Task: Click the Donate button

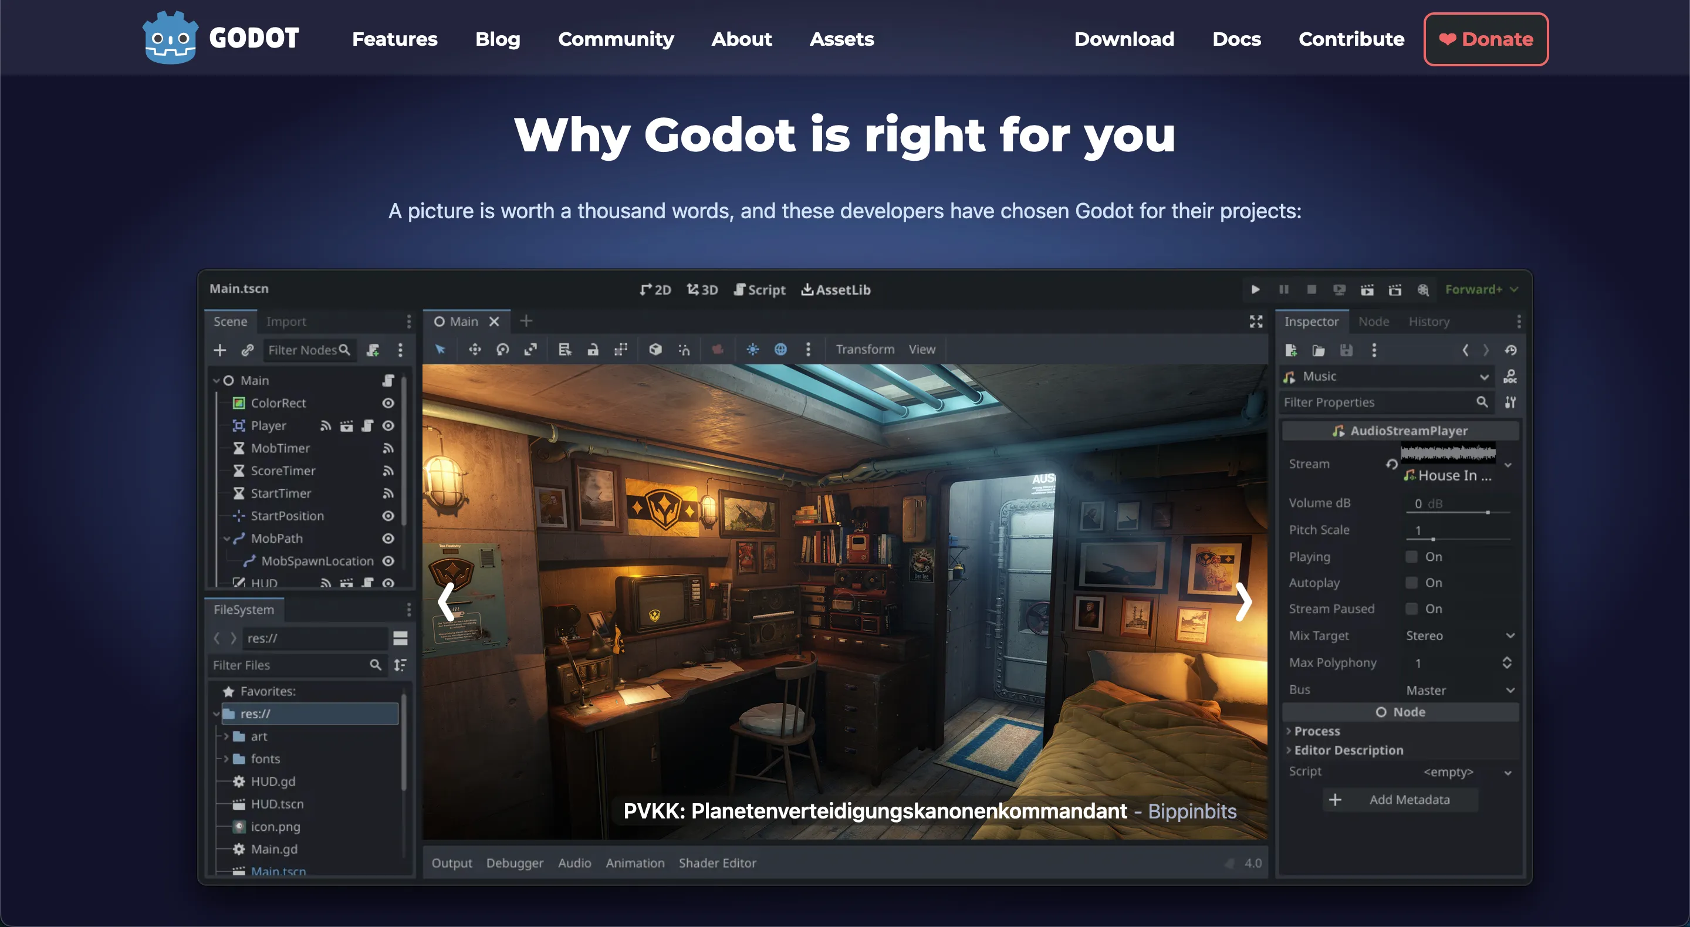Action: pos(1486,39)
